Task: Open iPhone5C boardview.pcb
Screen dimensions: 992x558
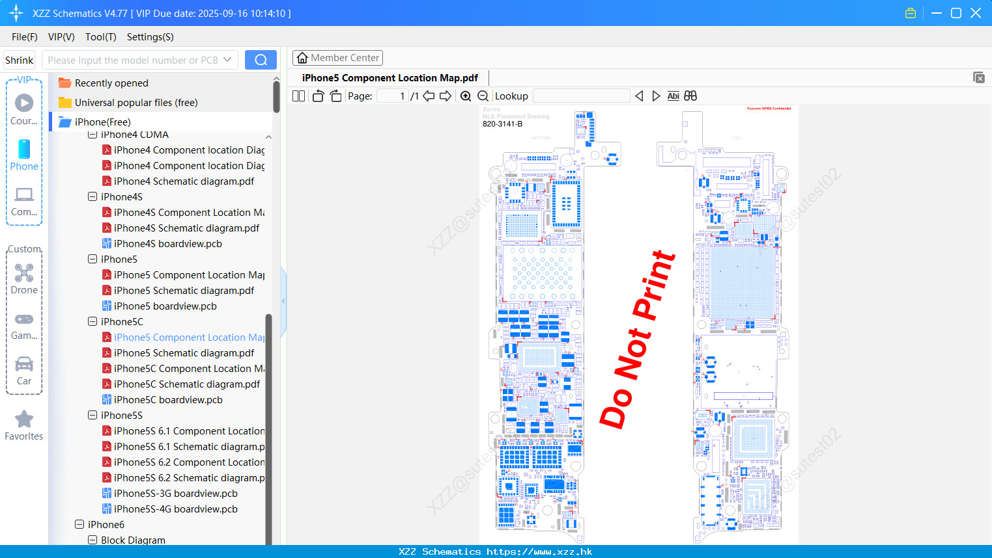Action: point(163,400)
